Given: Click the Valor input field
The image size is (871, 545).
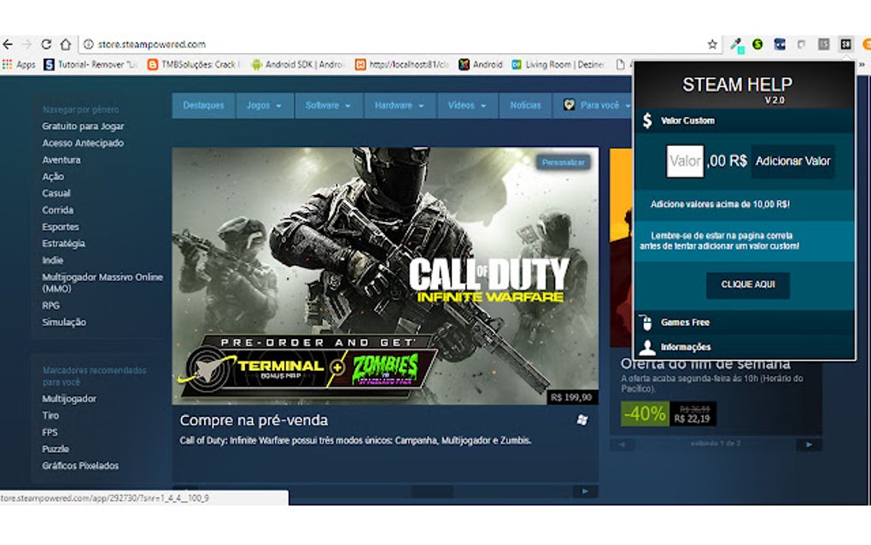Looking at the screenshot, I should click(685, 161).
